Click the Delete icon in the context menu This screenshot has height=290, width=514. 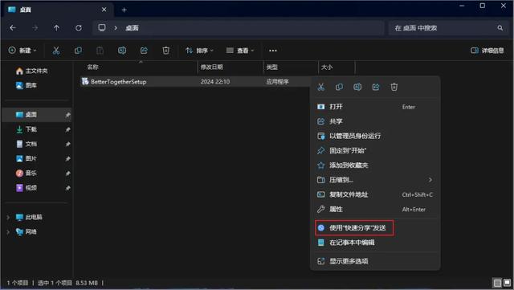pos(394,87)
